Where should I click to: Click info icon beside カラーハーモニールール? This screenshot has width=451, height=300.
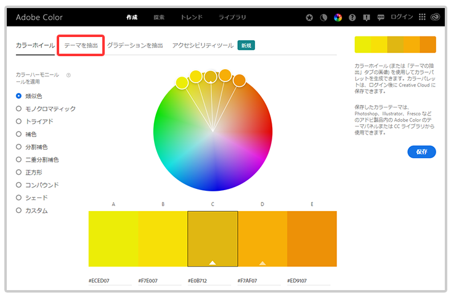68,75
